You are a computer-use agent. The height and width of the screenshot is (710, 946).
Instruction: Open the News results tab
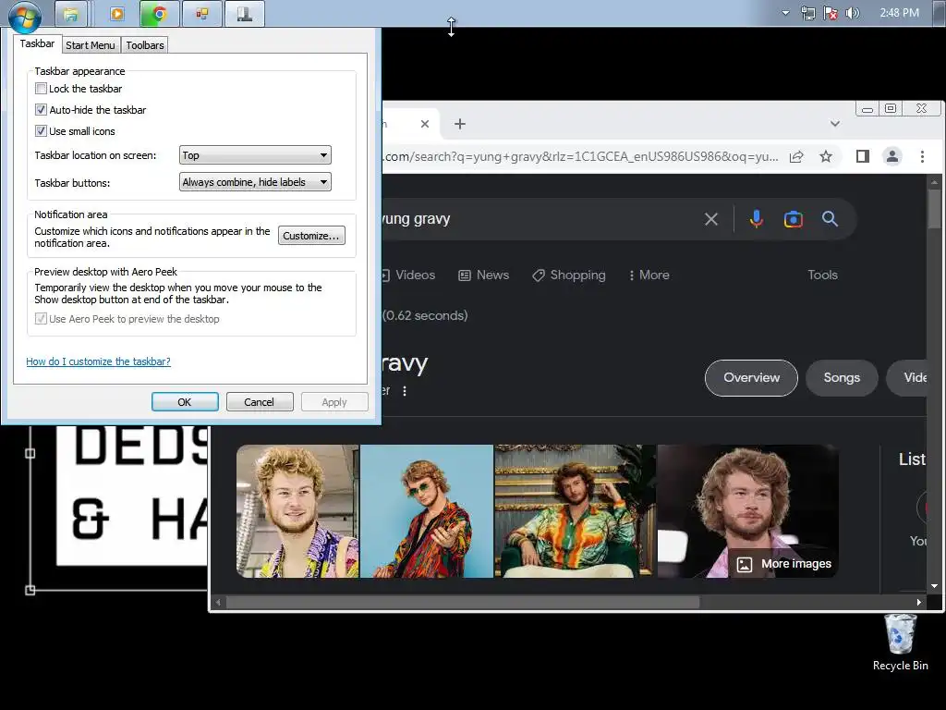click(484, 275)
